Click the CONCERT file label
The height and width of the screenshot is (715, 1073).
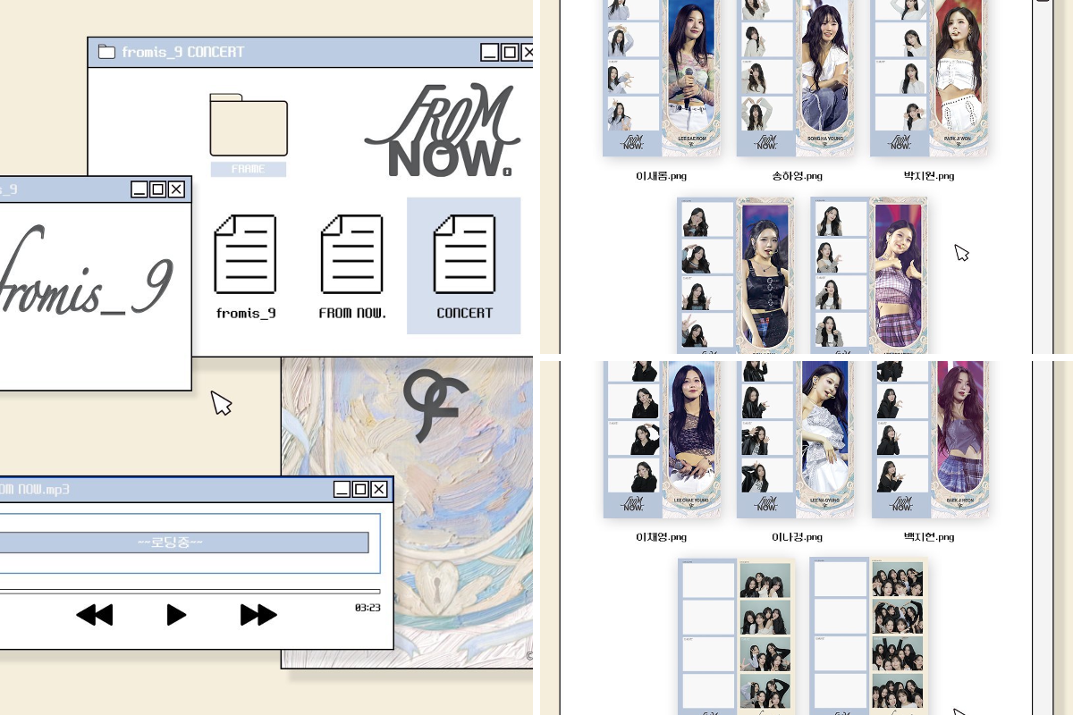point(464,314)
